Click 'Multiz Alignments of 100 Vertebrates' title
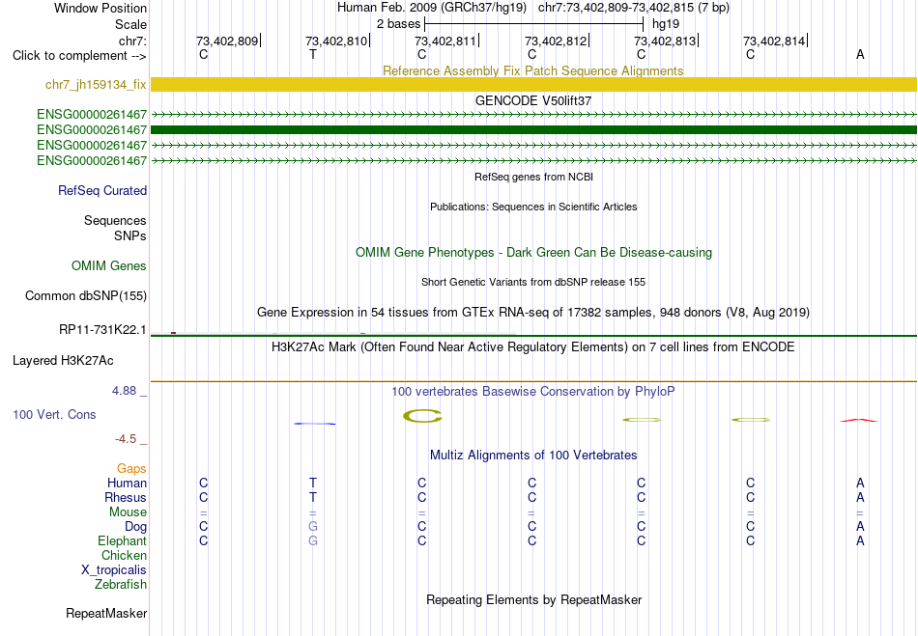The image size is (918, 636). tap(533, 456)
